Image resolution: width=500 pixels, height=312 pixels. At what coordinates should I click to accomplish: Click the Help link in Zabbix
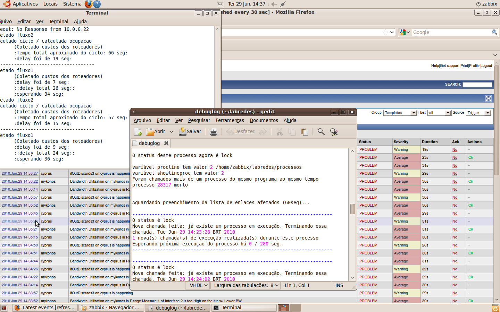[435, 66]
